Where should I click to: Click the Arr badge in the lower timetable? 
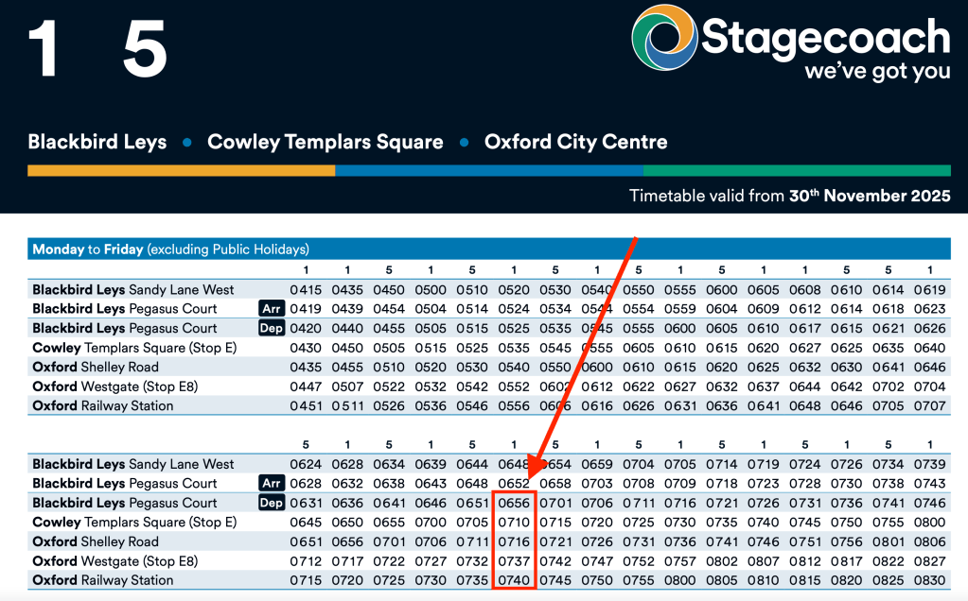point(272,484)
